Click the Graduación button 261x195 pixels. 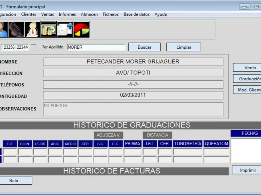pos(247,79)
